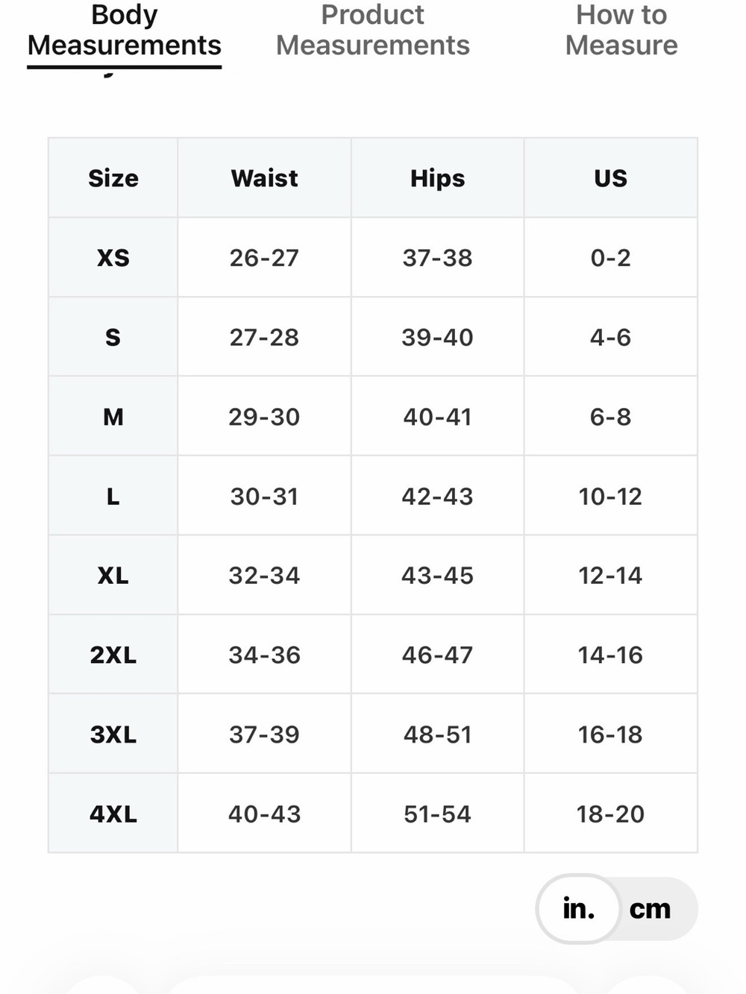Click the Size column header
Image resolution: width=746 pixels, height=994 pixels.
point(113,178)
